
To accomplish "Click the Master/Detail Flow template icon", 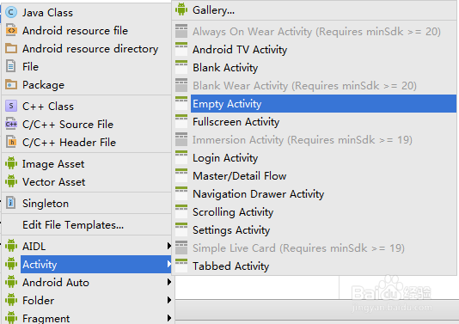I will pyautogui.click(x=181, y=175).
